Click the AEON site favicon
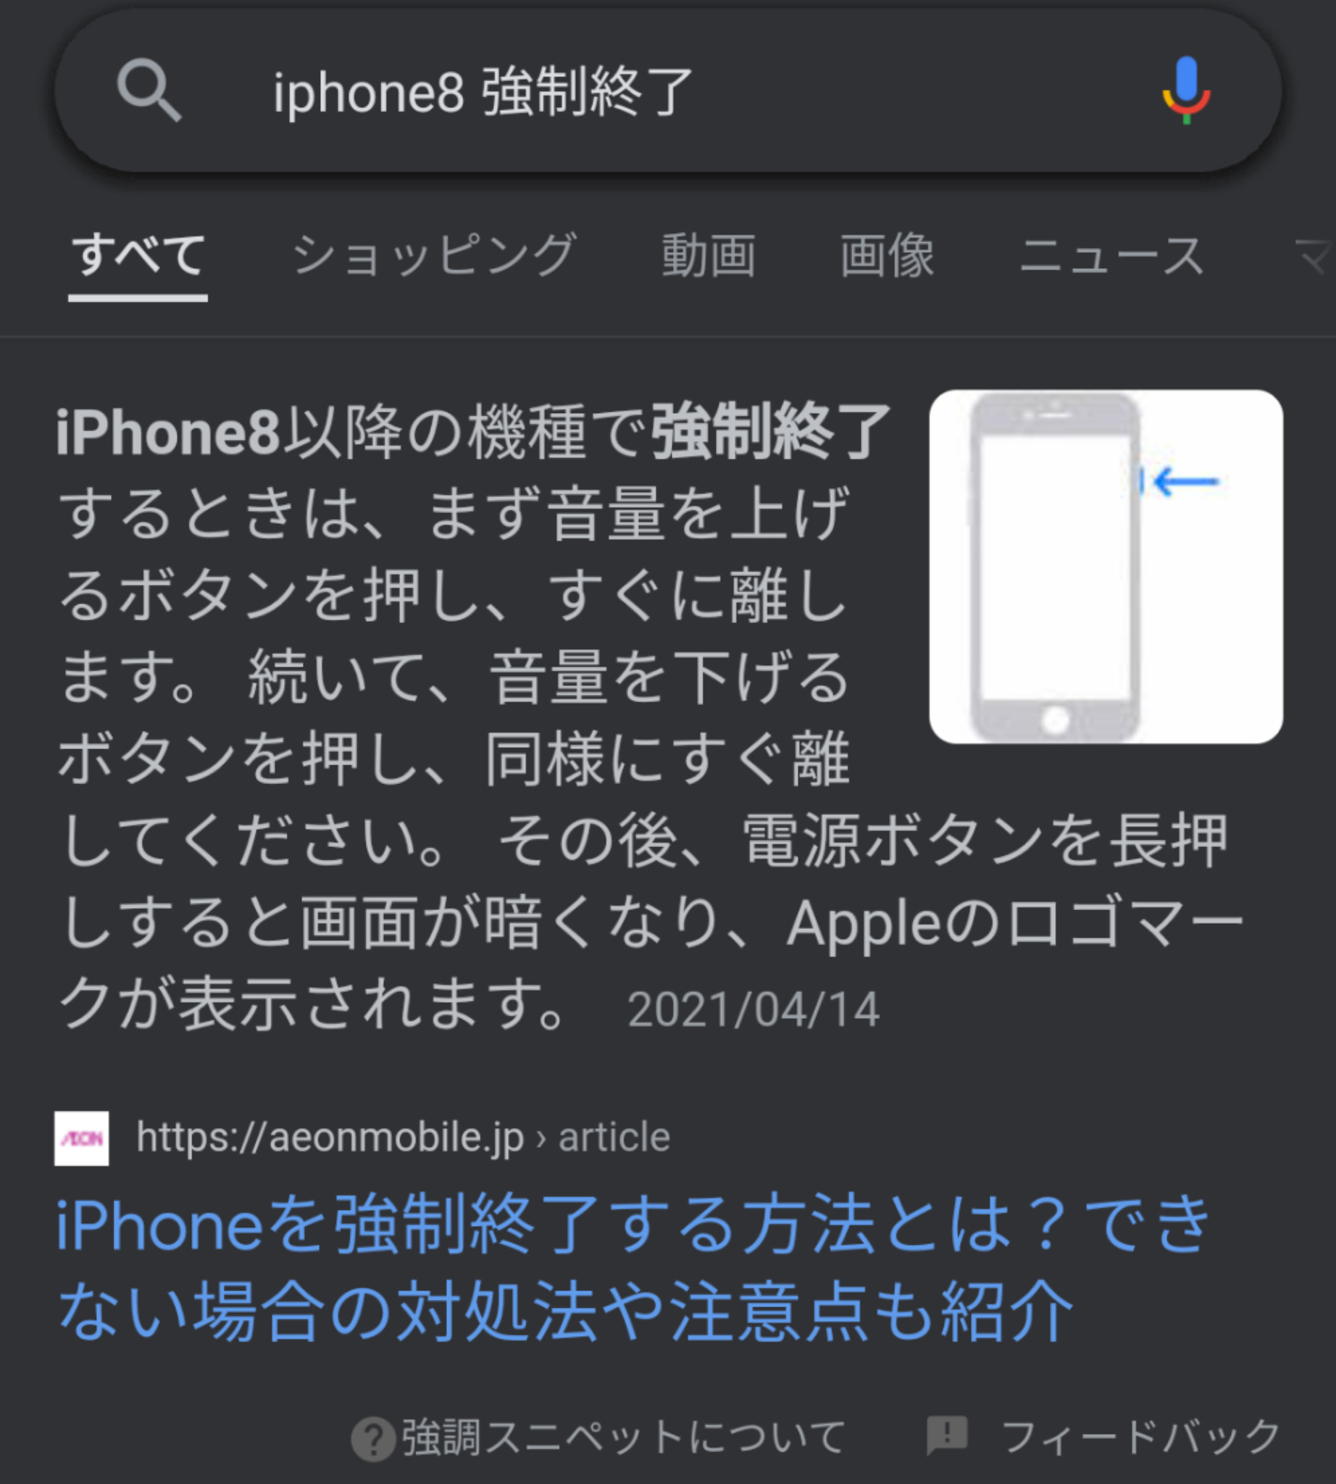This screenshot has width=1336, height=1484. (81, 1138)
